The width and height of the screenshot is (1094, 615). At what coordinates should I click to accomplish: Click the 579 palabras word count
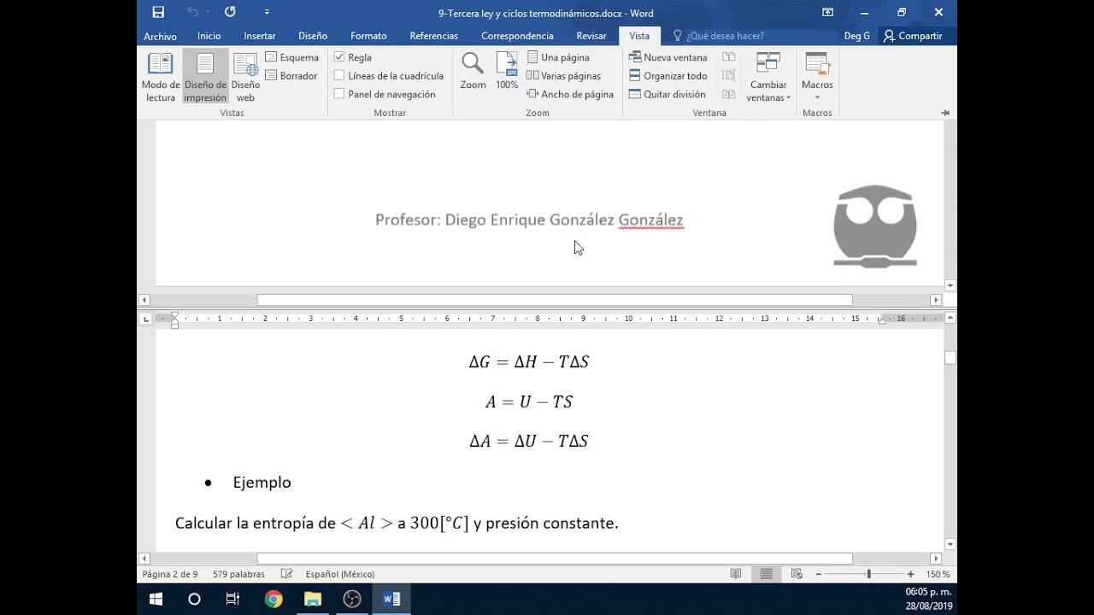238,574
